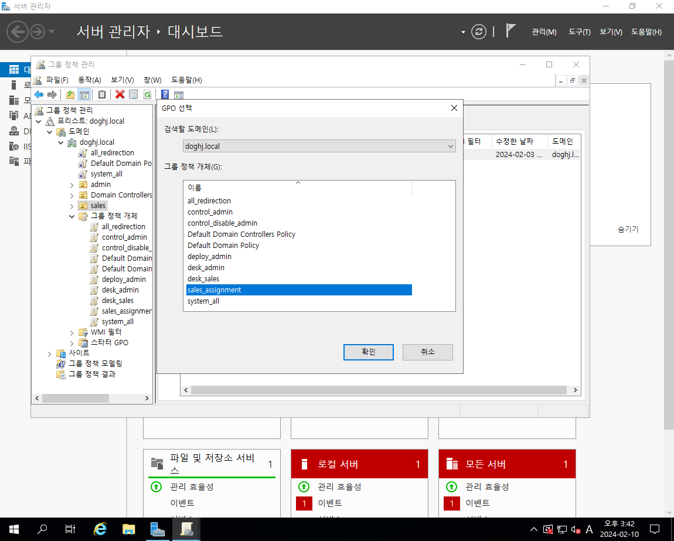Image resolution: width=674 pixels, height=541 pixels.
Task: Click the blue Help question mark icon
Action: 165,94
